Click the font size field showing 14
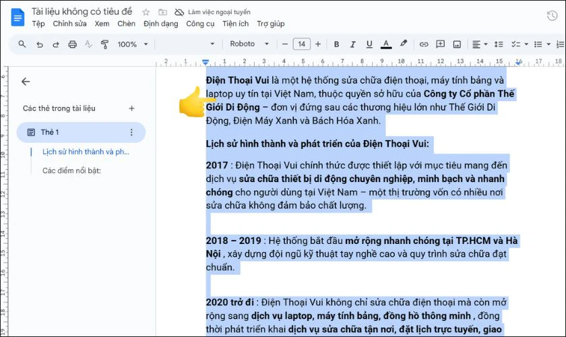This screenshot has width=566, height=337. pos(301,44)
